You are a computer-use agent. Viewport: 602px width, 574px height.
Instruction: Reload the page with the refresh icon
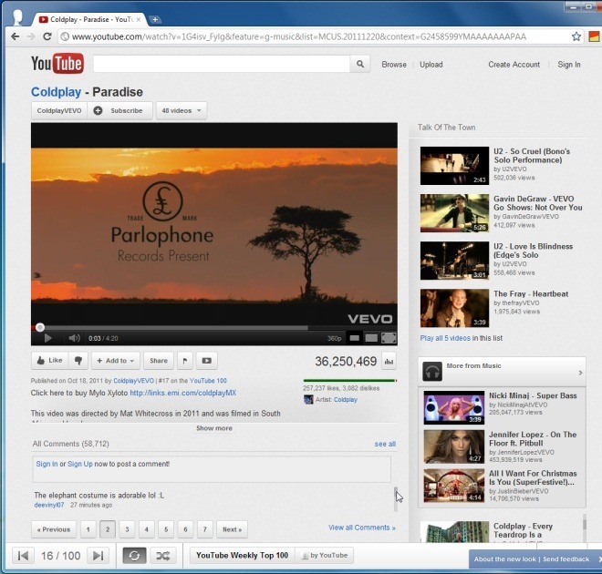[x=47, y=36]
